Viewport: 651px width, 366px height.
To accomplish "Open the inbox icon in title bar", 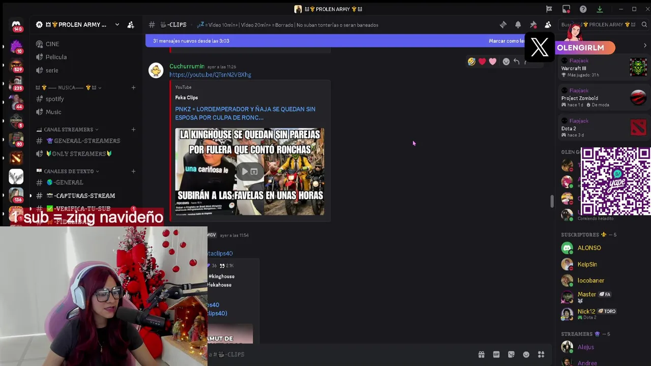I will coord(566,9).
